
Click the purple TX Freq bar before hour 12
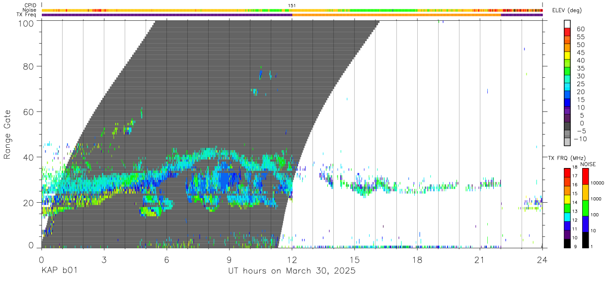tap(166, 15)
